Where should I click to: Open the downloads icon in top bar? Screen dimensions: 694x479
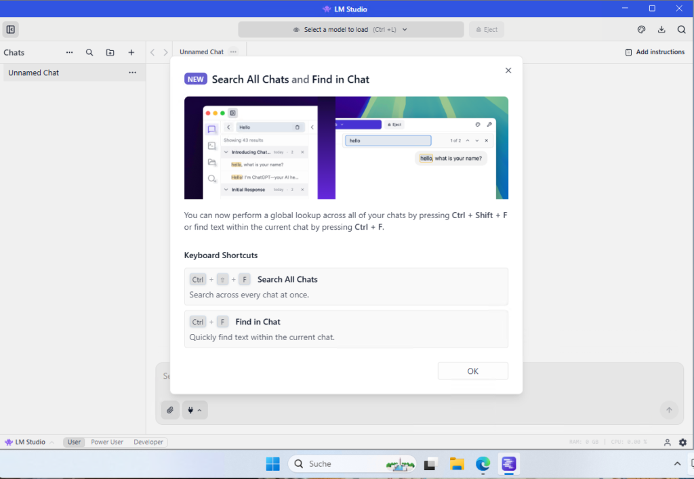(661, 30)
